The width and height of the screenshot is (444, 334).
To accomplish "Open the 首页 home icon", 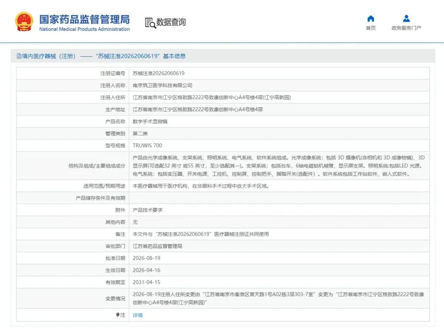I will pyautogui.click(x=371, y=19).
